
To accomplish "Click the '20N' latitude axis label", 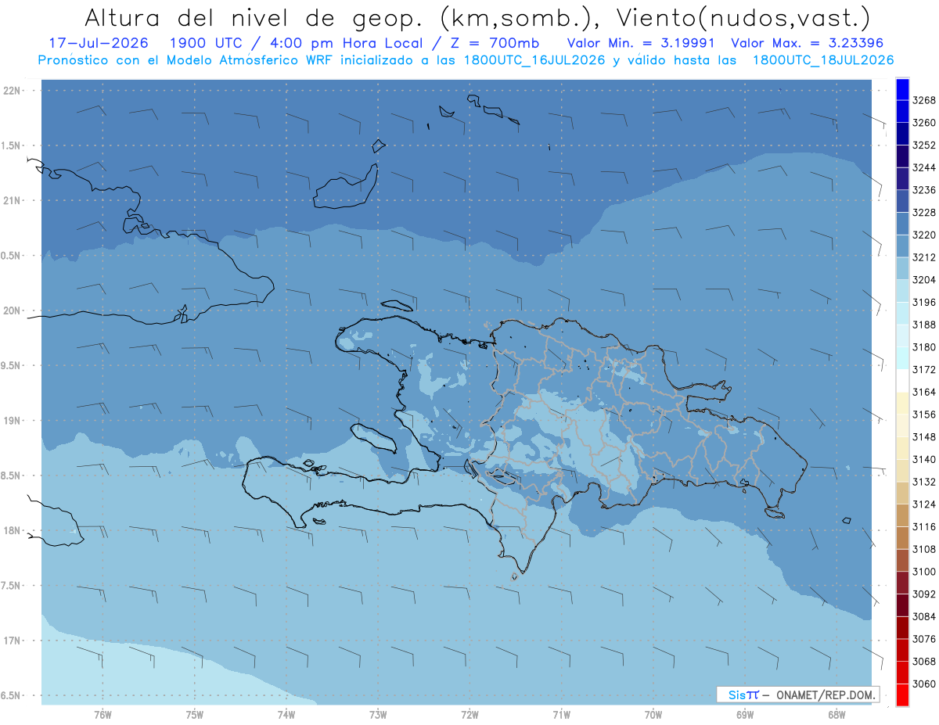I will click(13, 310).
